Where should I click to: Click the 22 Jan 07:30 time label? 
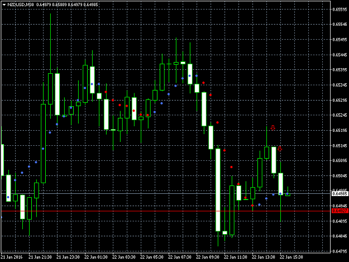click(x=180, y=257)
